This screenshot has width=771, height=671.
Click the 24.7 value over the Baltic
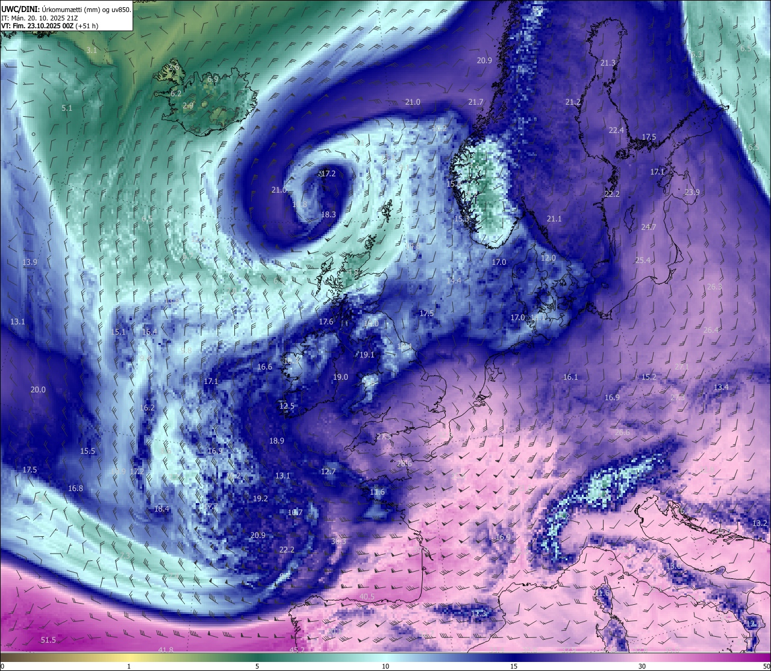tap(649, 227)
